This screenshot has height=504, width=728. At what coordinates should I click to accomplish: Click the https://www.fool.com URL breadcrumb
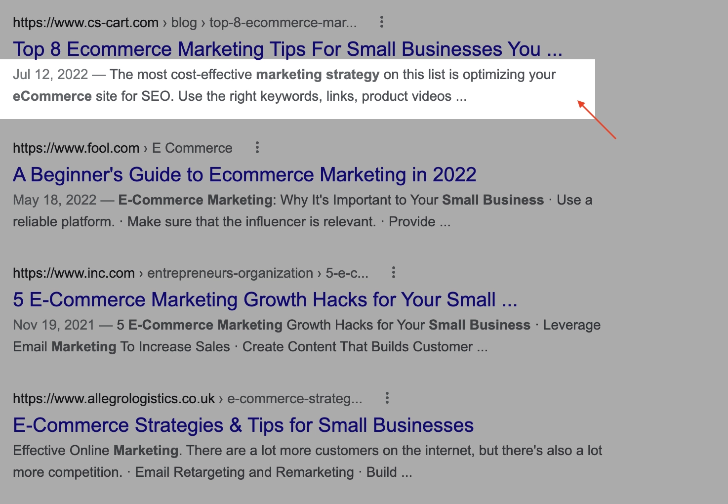[x=76, y=148]
